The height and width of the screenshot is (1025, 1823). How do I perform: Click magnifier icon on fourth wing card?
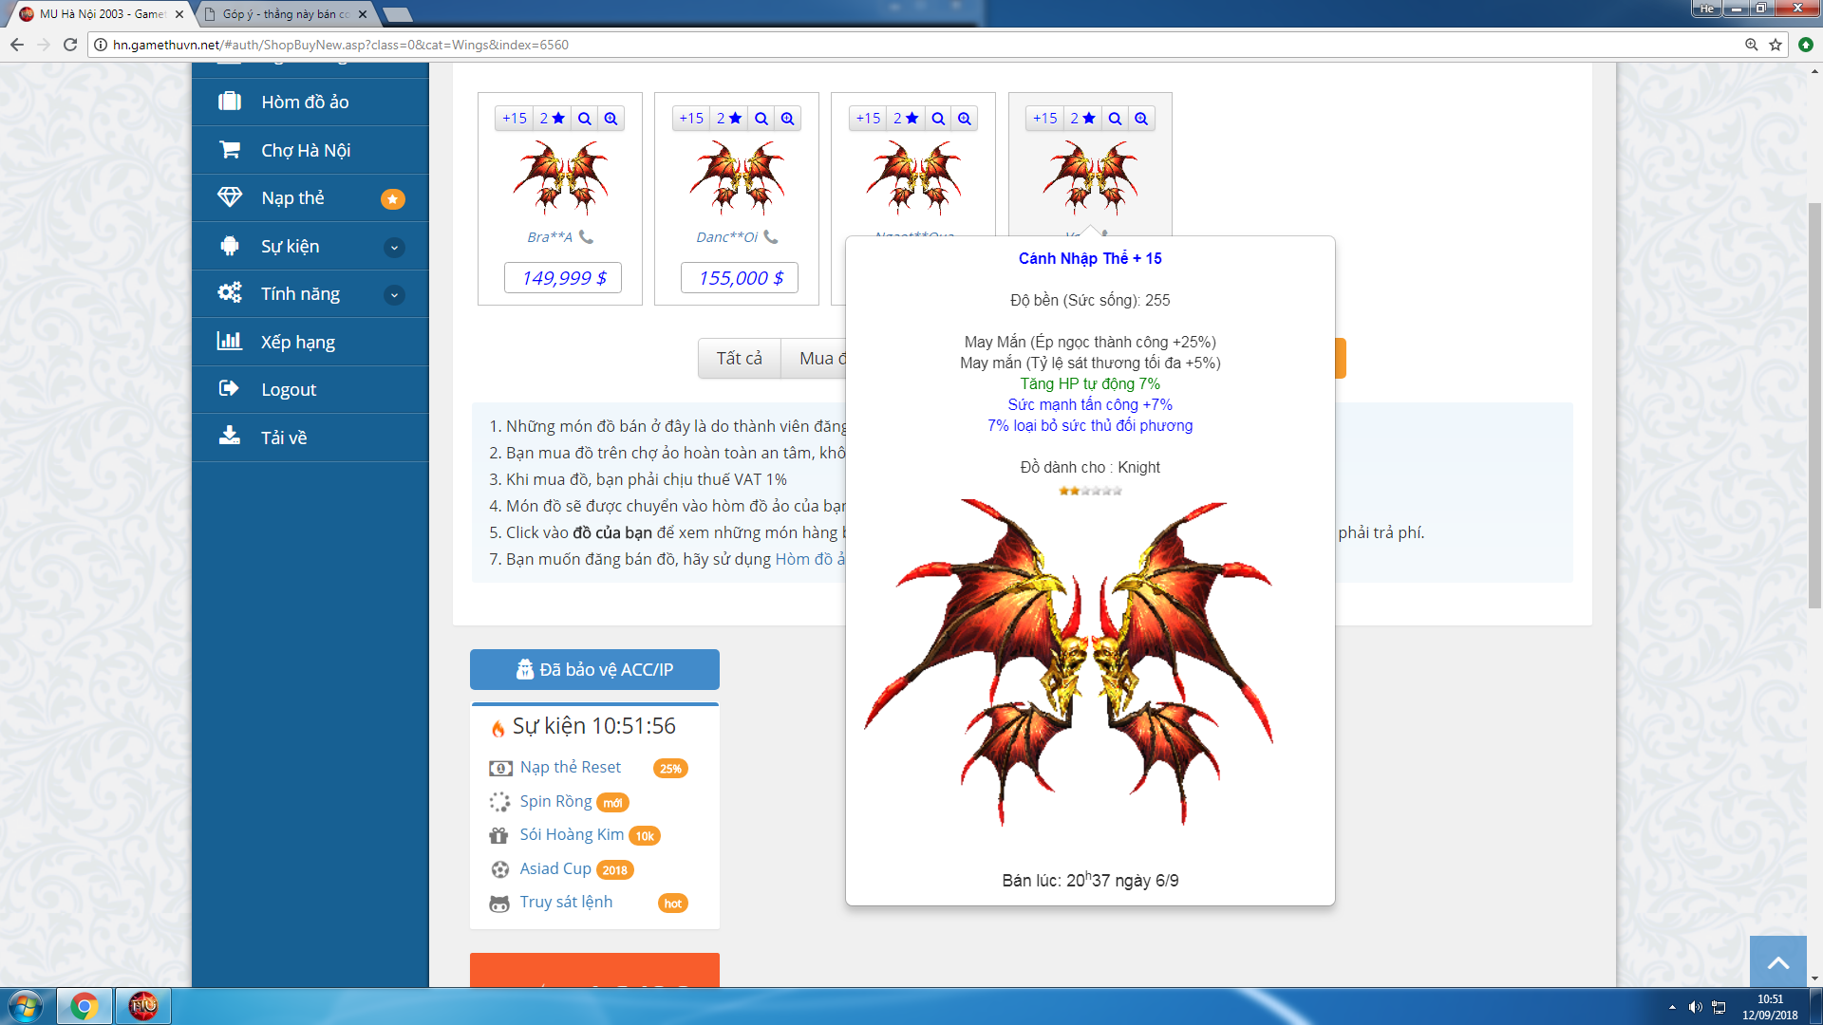(x=1116, y=119)
